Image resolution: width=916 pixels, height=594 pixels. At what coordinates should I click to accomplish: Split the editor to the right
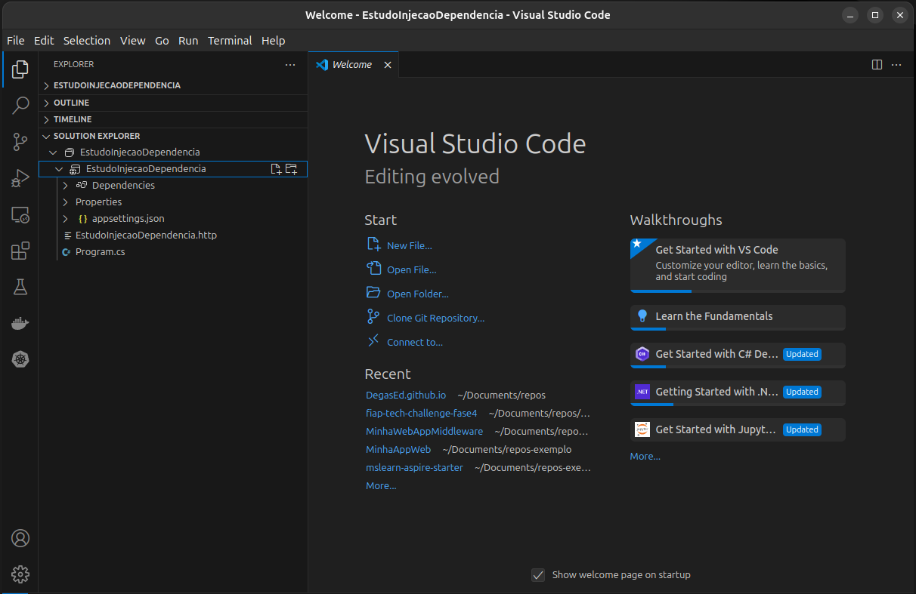click(877, 65)
